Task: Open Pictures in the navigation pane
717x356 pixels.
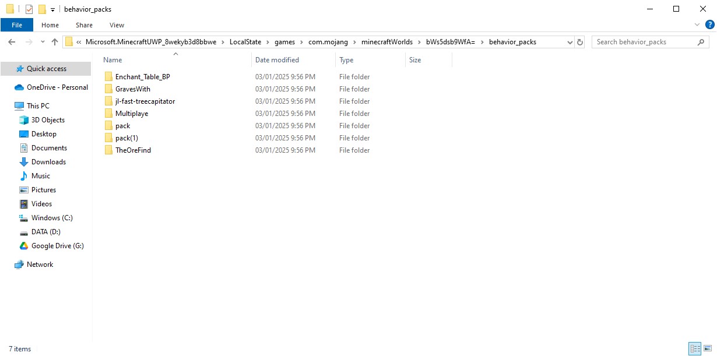Action: coord(44,190)
